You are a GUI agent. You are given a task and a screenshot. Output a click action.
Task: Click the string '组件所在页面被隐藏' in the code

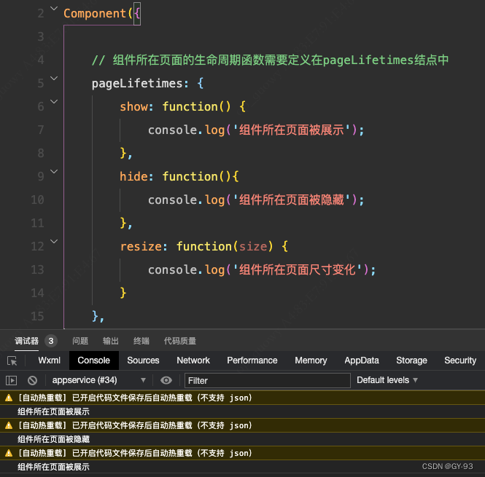click(x=292, y=200)
